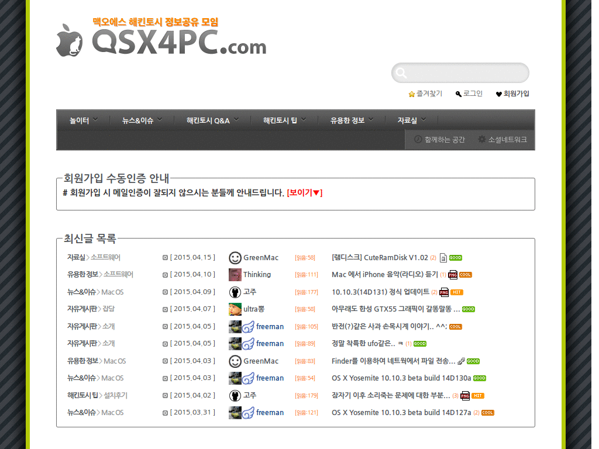
Task: Click freeman avatar on 정말 착륙한 ufo row
Action: (x=235, y=344)
